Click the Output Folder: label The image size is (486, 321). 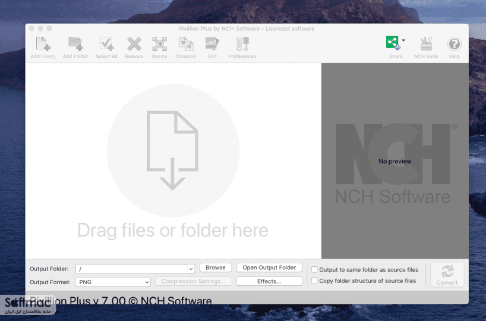[49, 269]
